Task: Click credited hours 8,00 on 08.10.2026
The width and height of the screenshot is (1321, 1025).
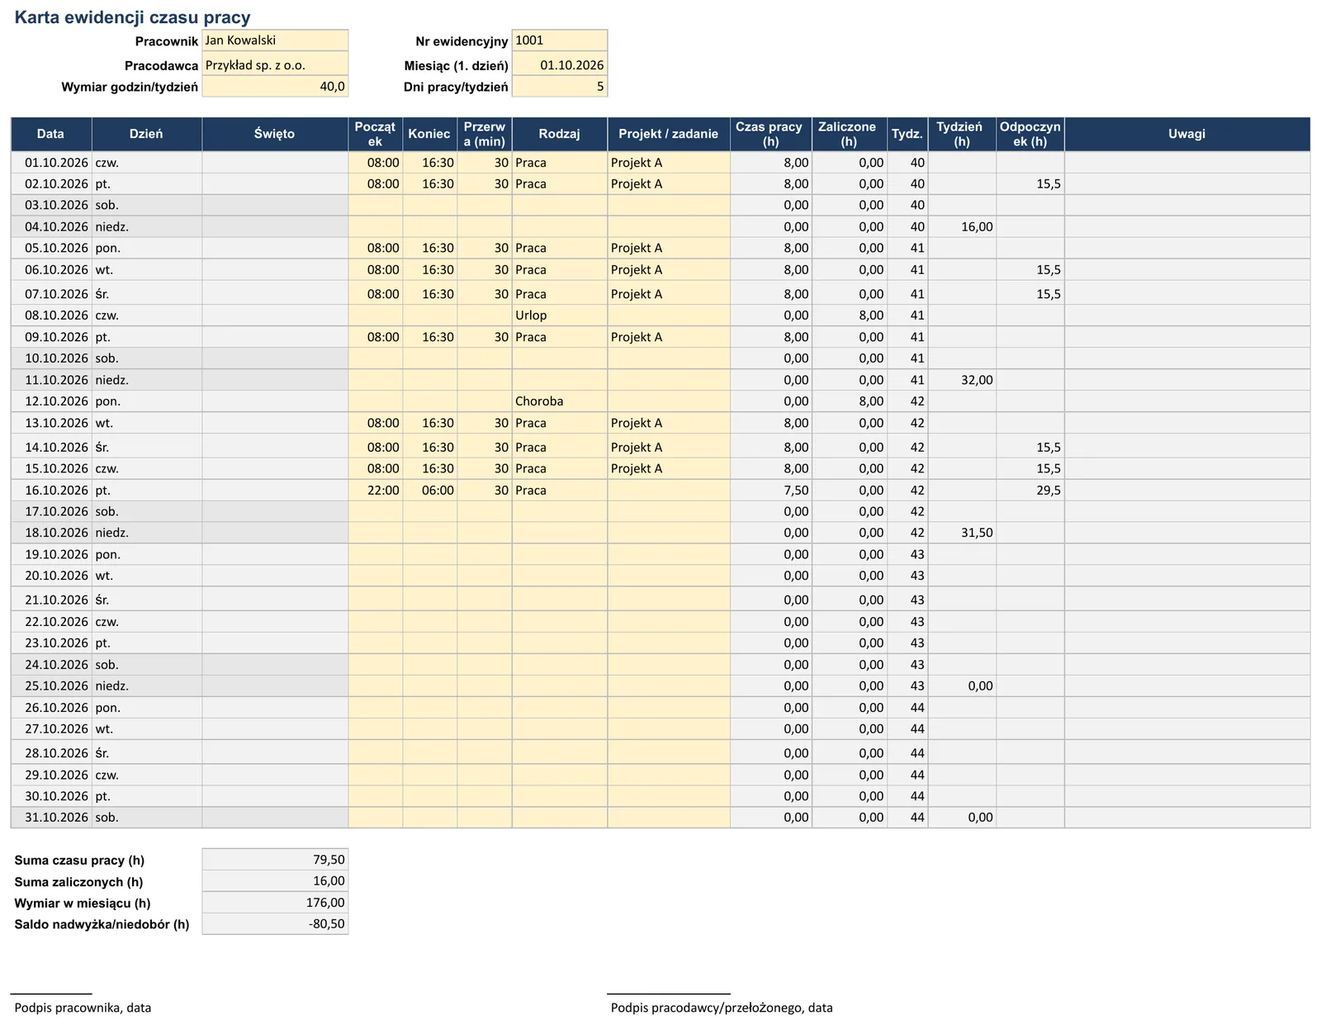Action: coord(850,316)
